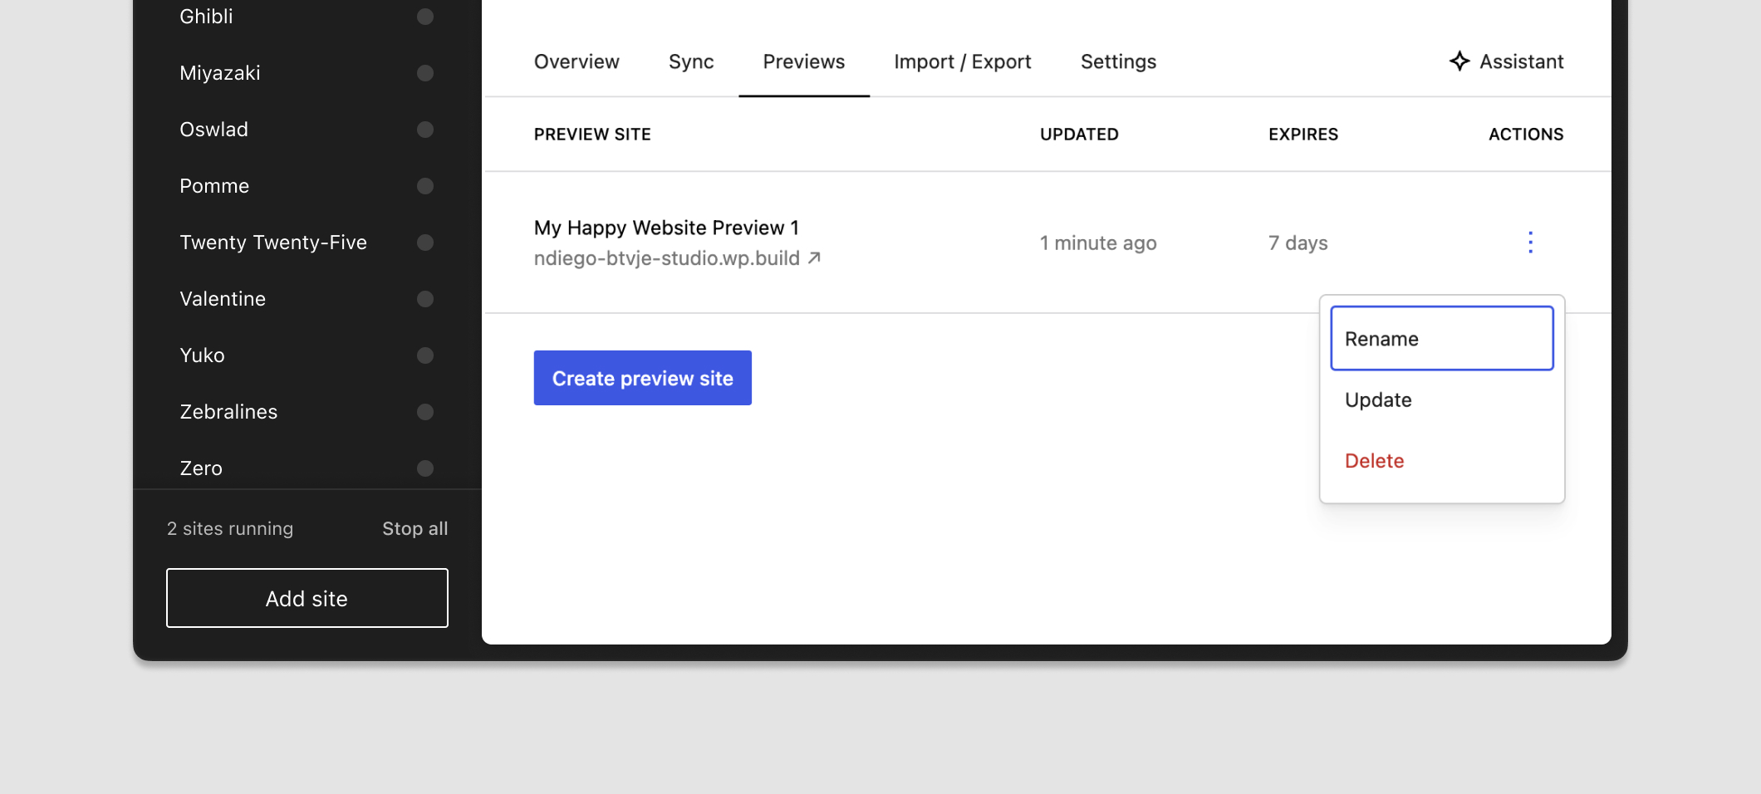1761x794 pixels.
Task: Click the PREVIEW SITE column header
Action: 592,134
